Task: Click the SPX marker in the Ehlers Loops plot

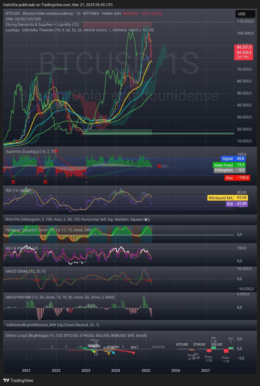Action: coord(133,353)
